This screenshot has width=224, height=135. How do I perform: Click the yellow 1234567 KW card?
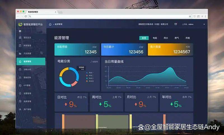tap(171, 49)
